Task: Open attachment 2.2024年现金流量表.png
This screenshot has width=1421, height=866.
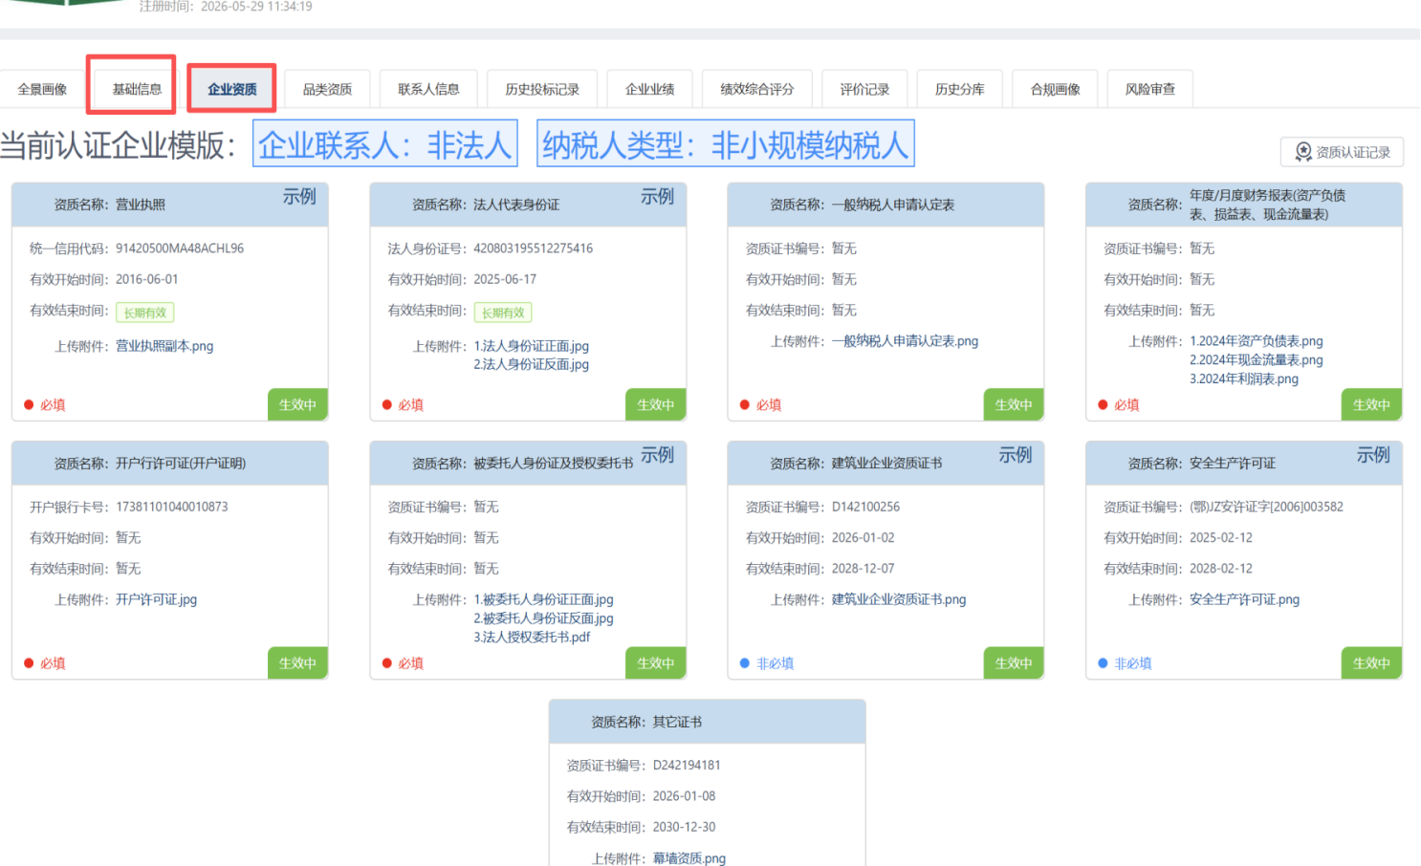Action: pyautogui.click(x=1257, y=360)
